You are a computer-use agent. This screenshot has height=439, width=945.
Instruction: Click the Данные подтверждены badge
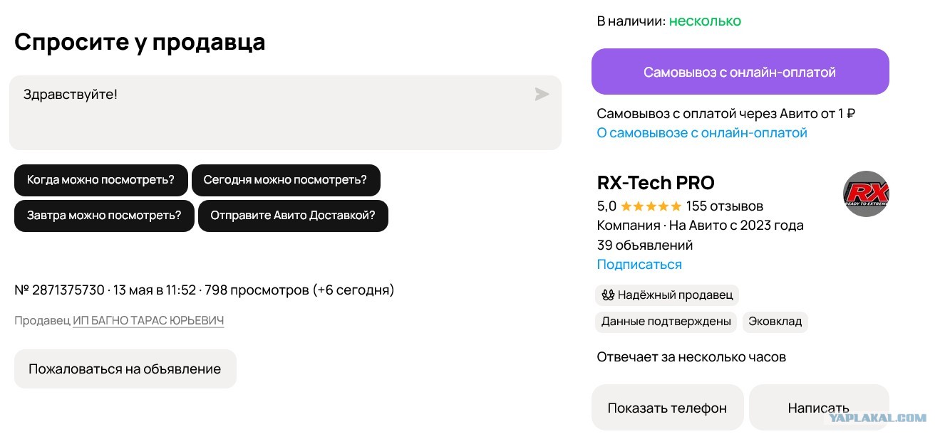pos(666,322)
